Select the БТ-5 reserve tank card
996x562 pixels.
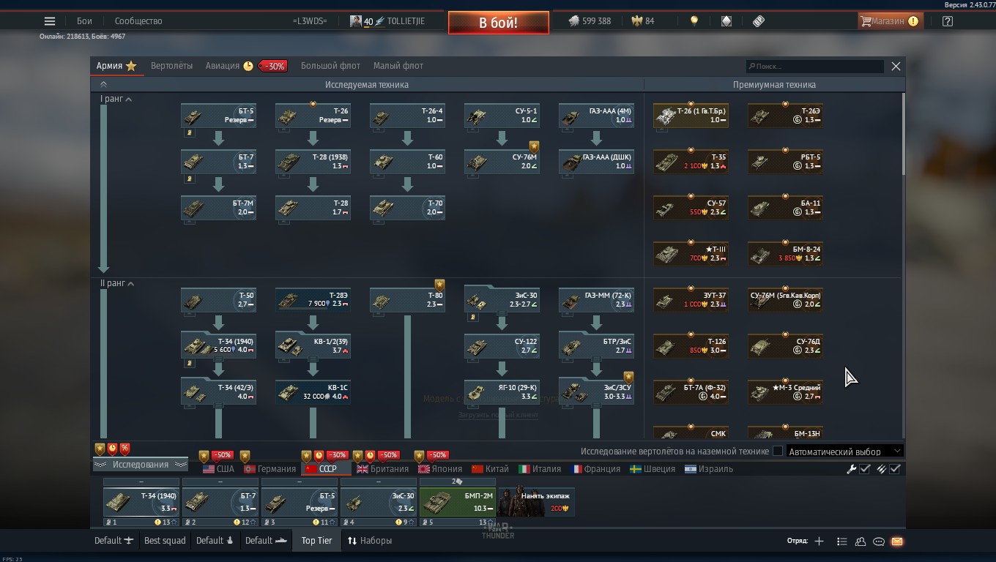(x=218, y=116)
